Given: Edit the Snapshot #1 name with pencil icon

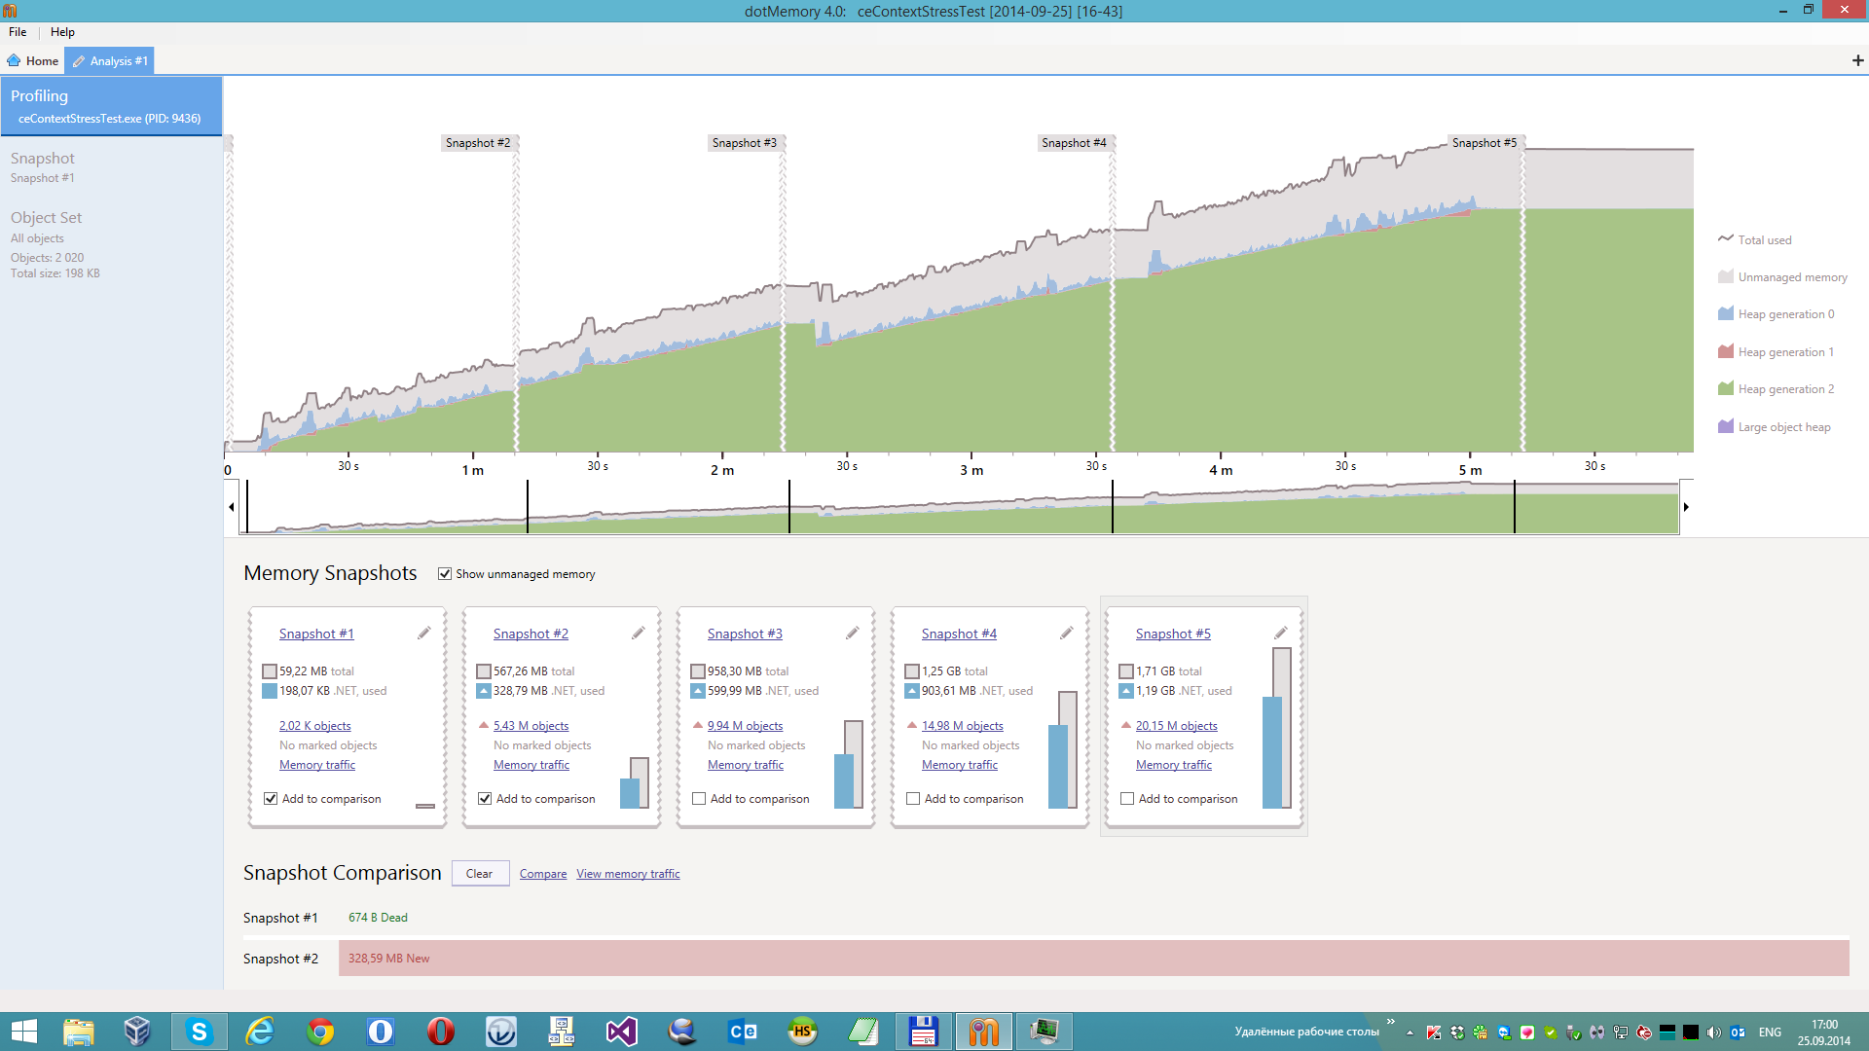Looking at the screenshot, I should [x=424, y=634].
